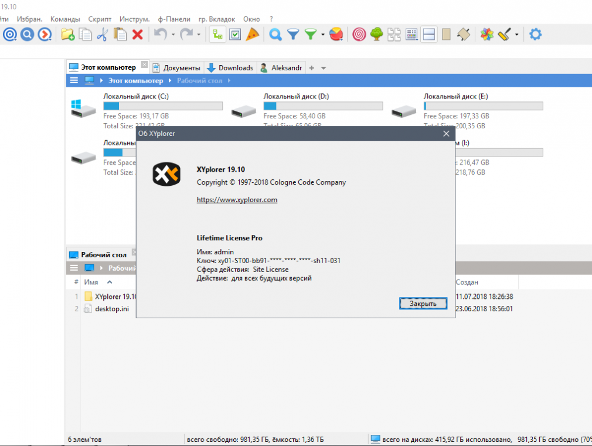Screen dimensions: 592x446
Task: Click the blue target hotlist toolbar icon
Action: [x=10, y=35]
